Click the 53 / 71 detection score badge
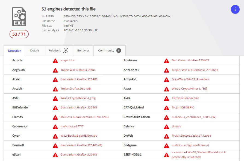Image resolution: width=244 pixels, height=161 pixels. point(19,34)
